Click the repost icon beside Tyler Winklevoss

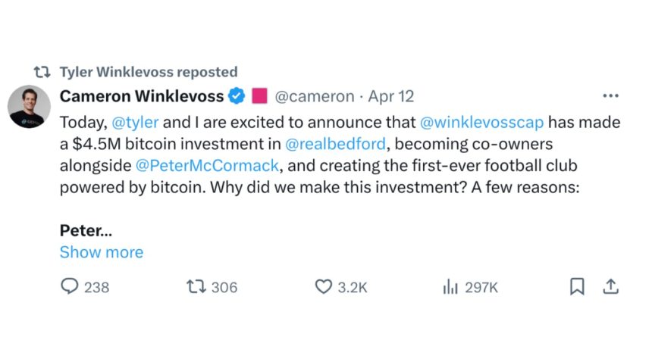tap(43, 73)
